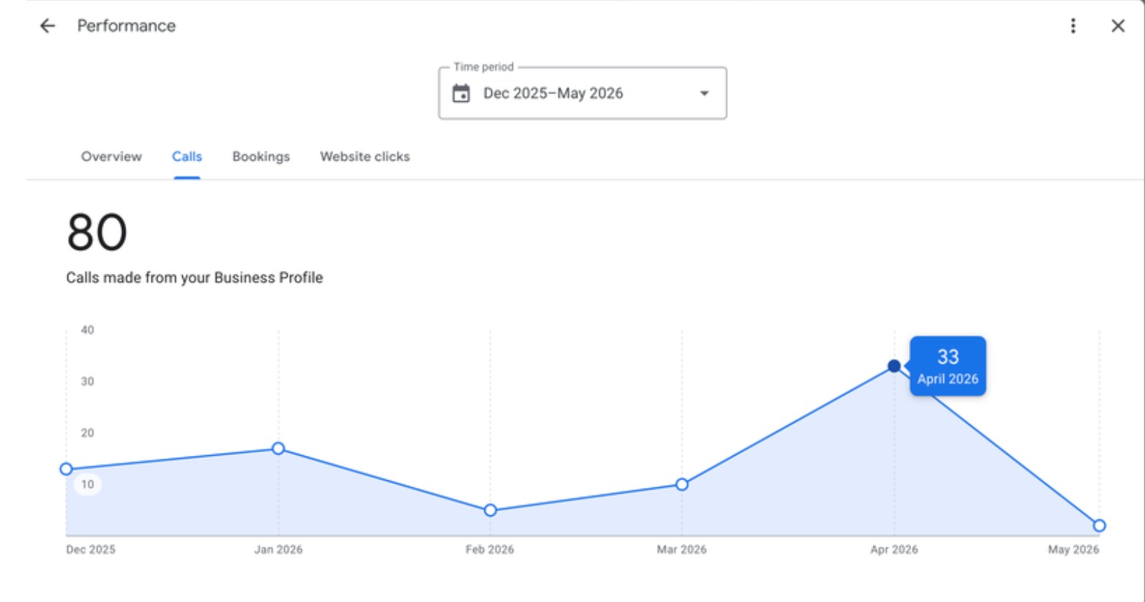Select the Mar 2026 data point
The height and width of the screenshot is (602, 1145).
[682, 484]
